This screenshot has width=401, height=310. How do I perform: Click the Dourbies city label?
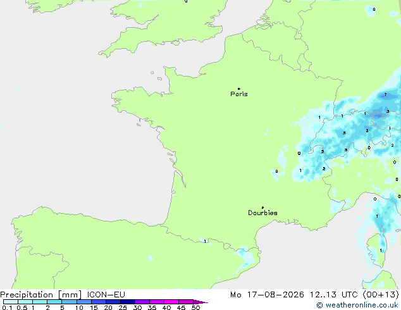click(262, 213)
